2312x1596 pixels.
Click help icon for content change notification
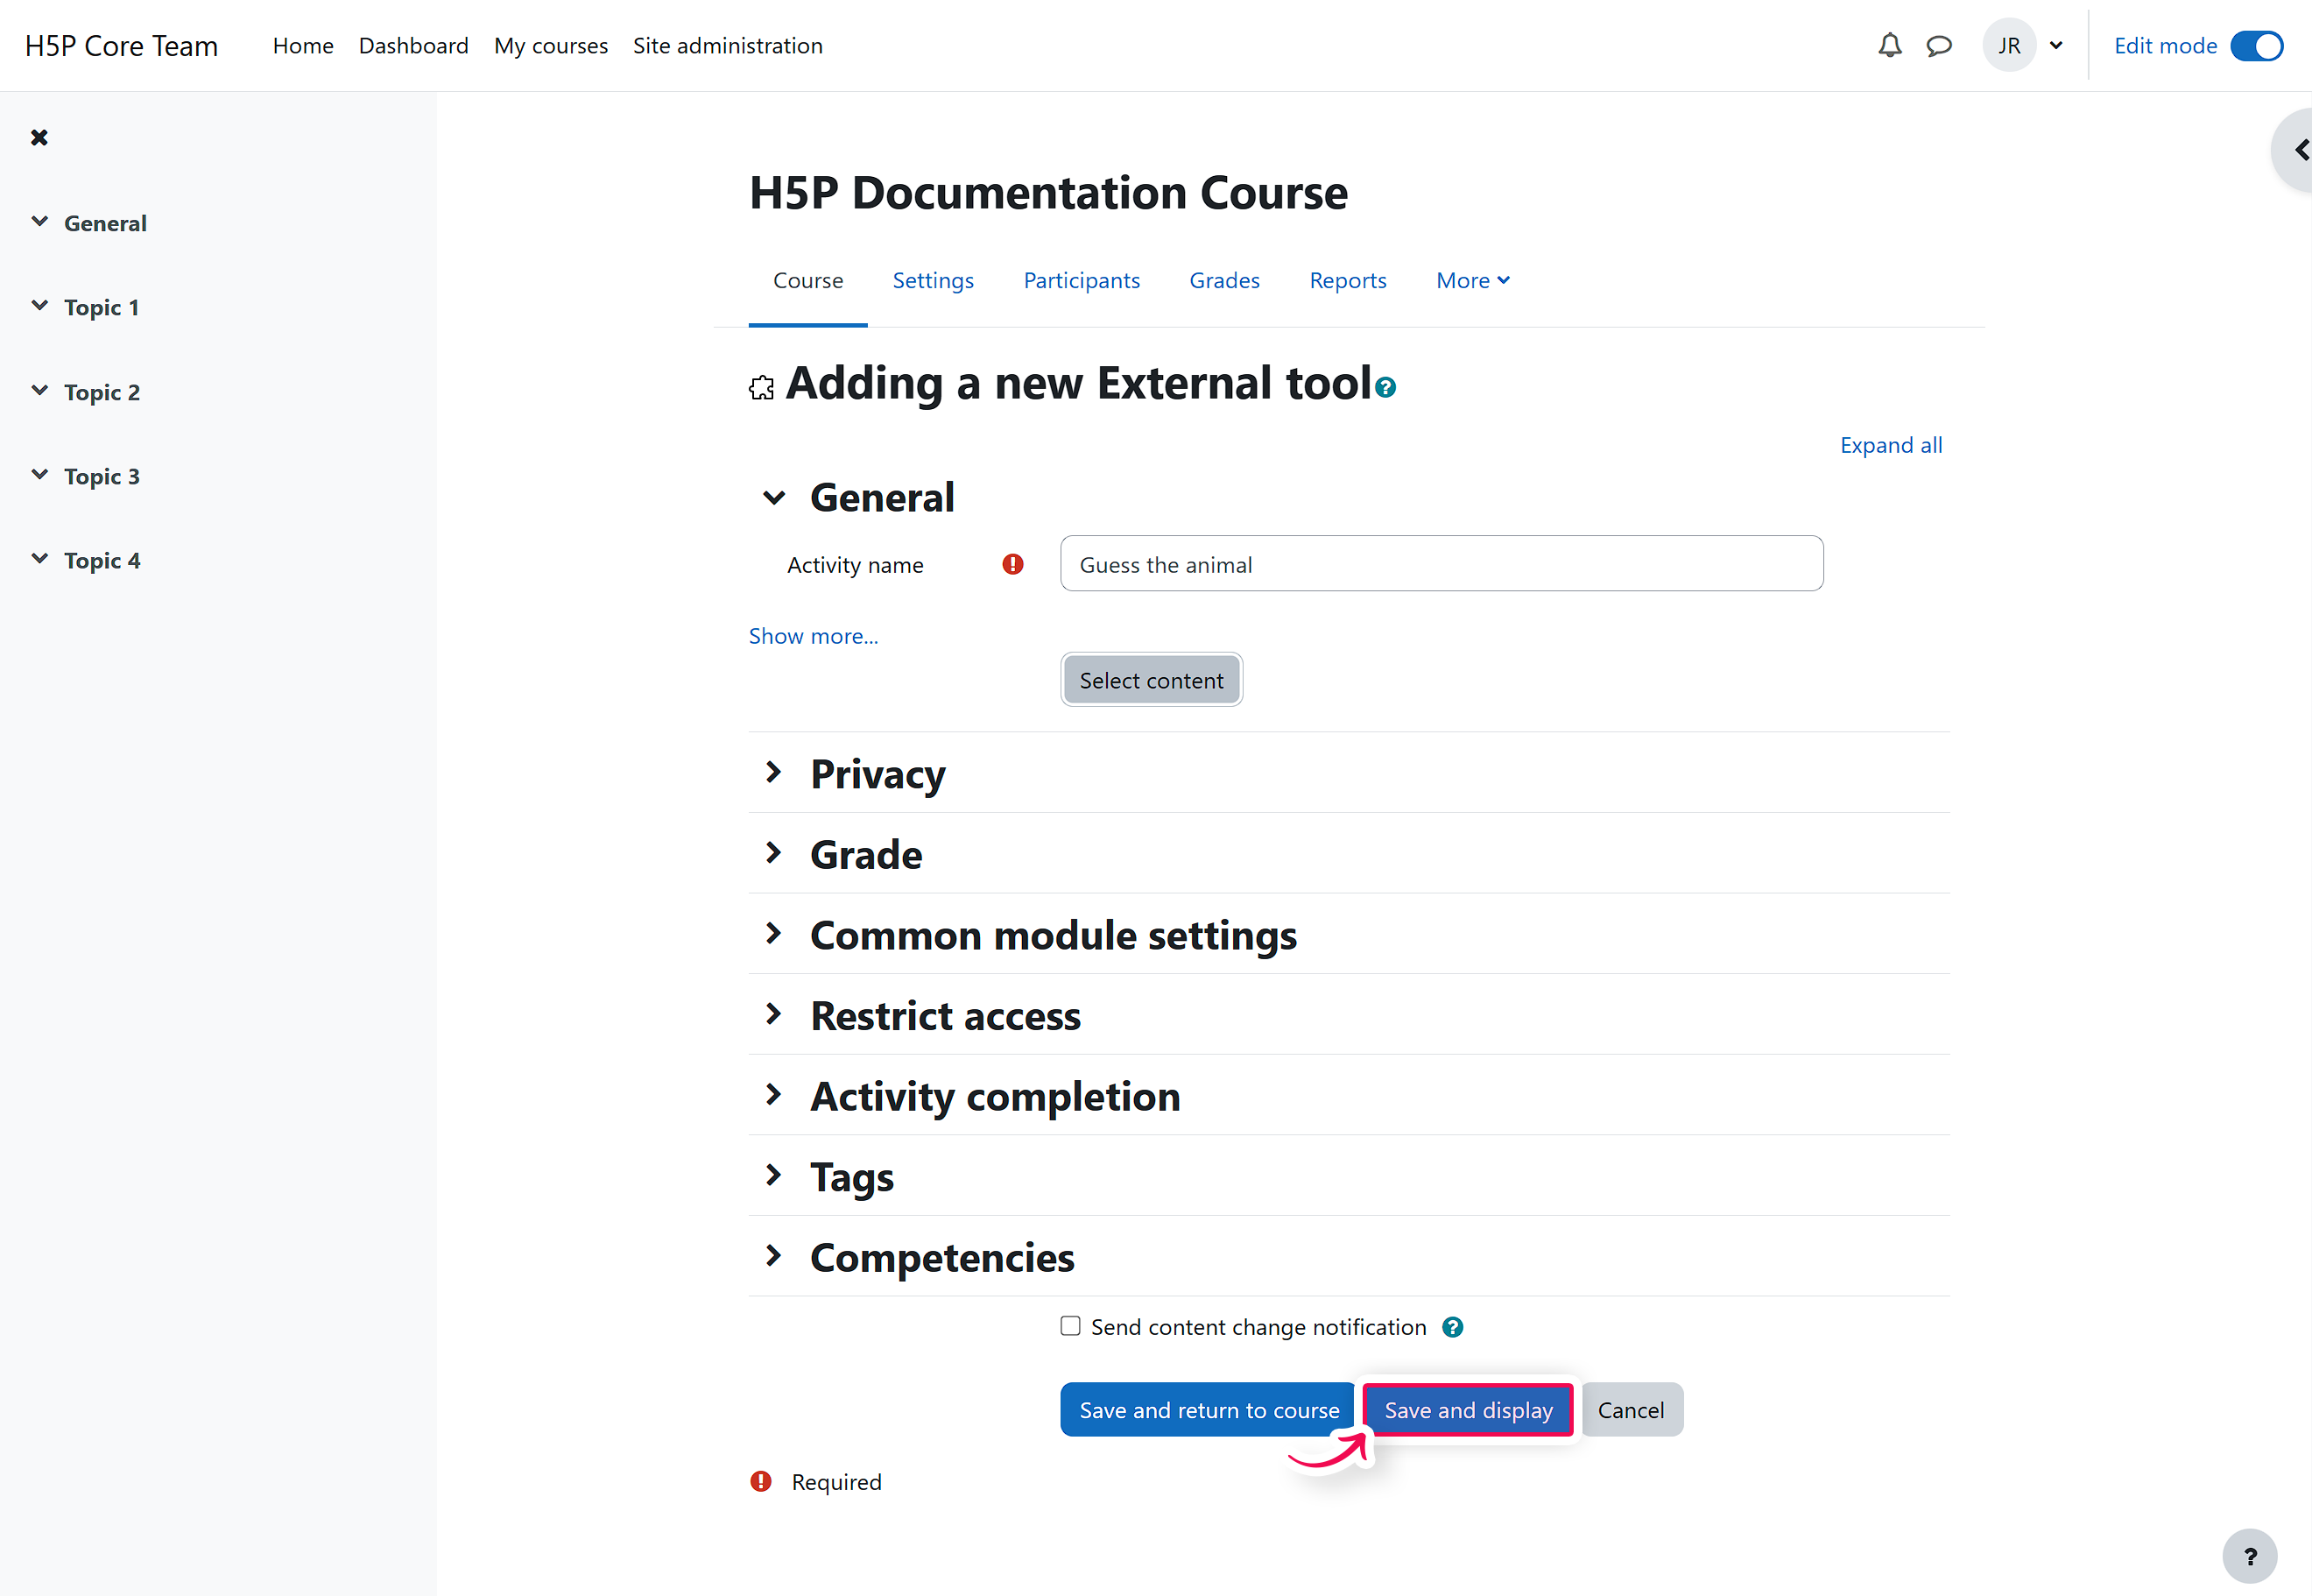1452,1327
